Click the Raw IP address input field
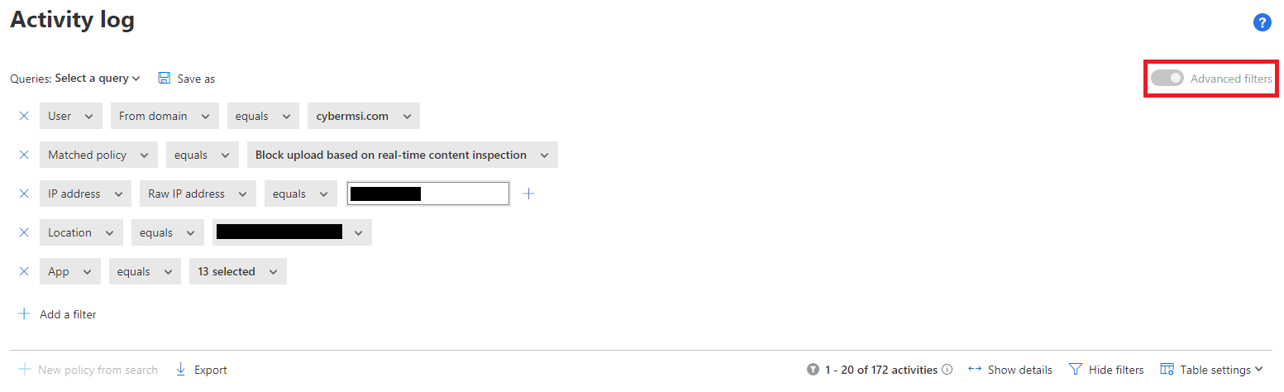Image resolution: width=1284 pixels, height=392 pixels. 428,194
